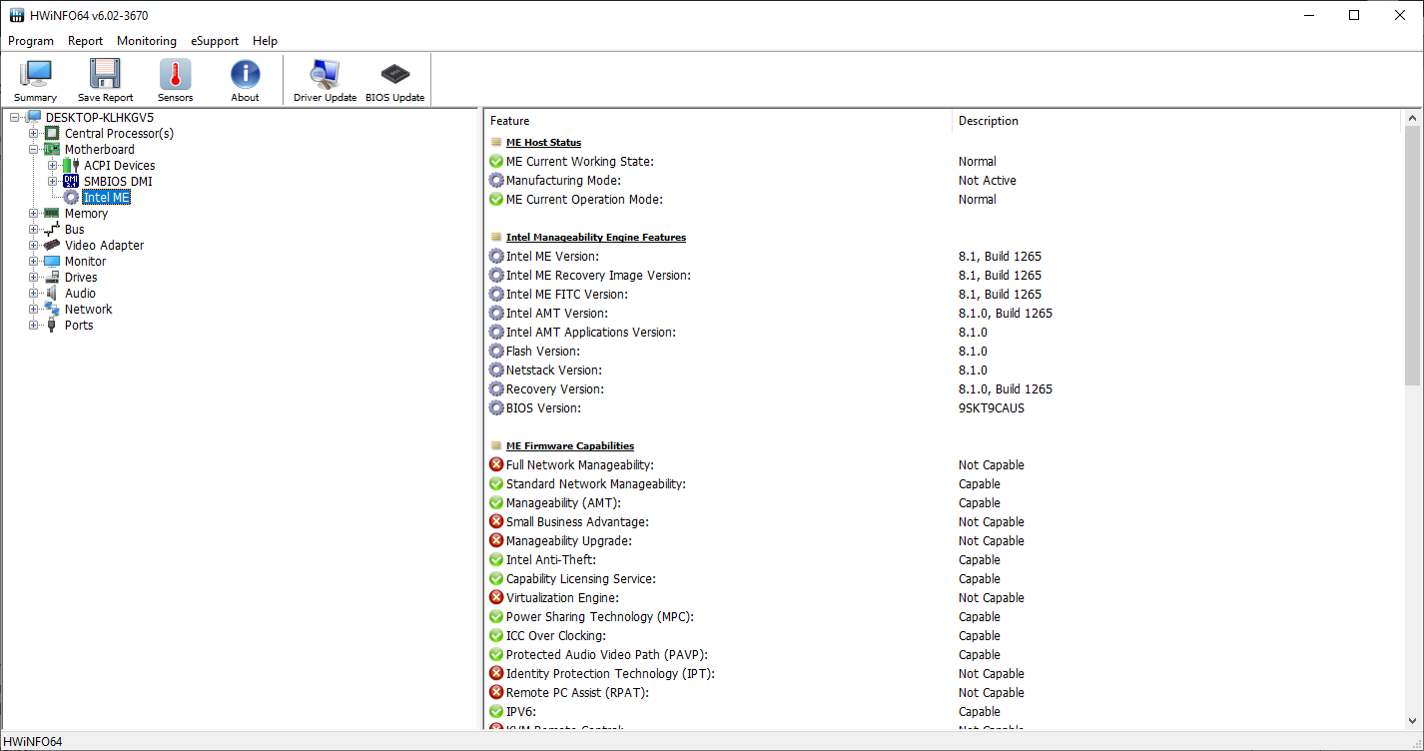Expand the Central Processor(s) node

pos(33,134)
